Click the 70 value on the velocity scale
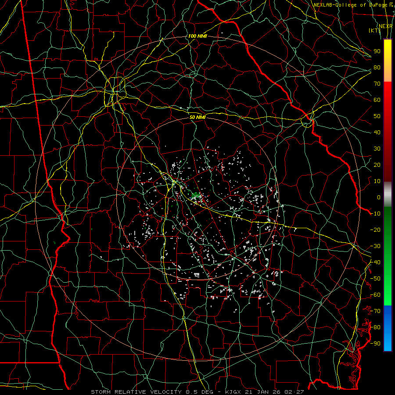395x395 pixels. 377,84
